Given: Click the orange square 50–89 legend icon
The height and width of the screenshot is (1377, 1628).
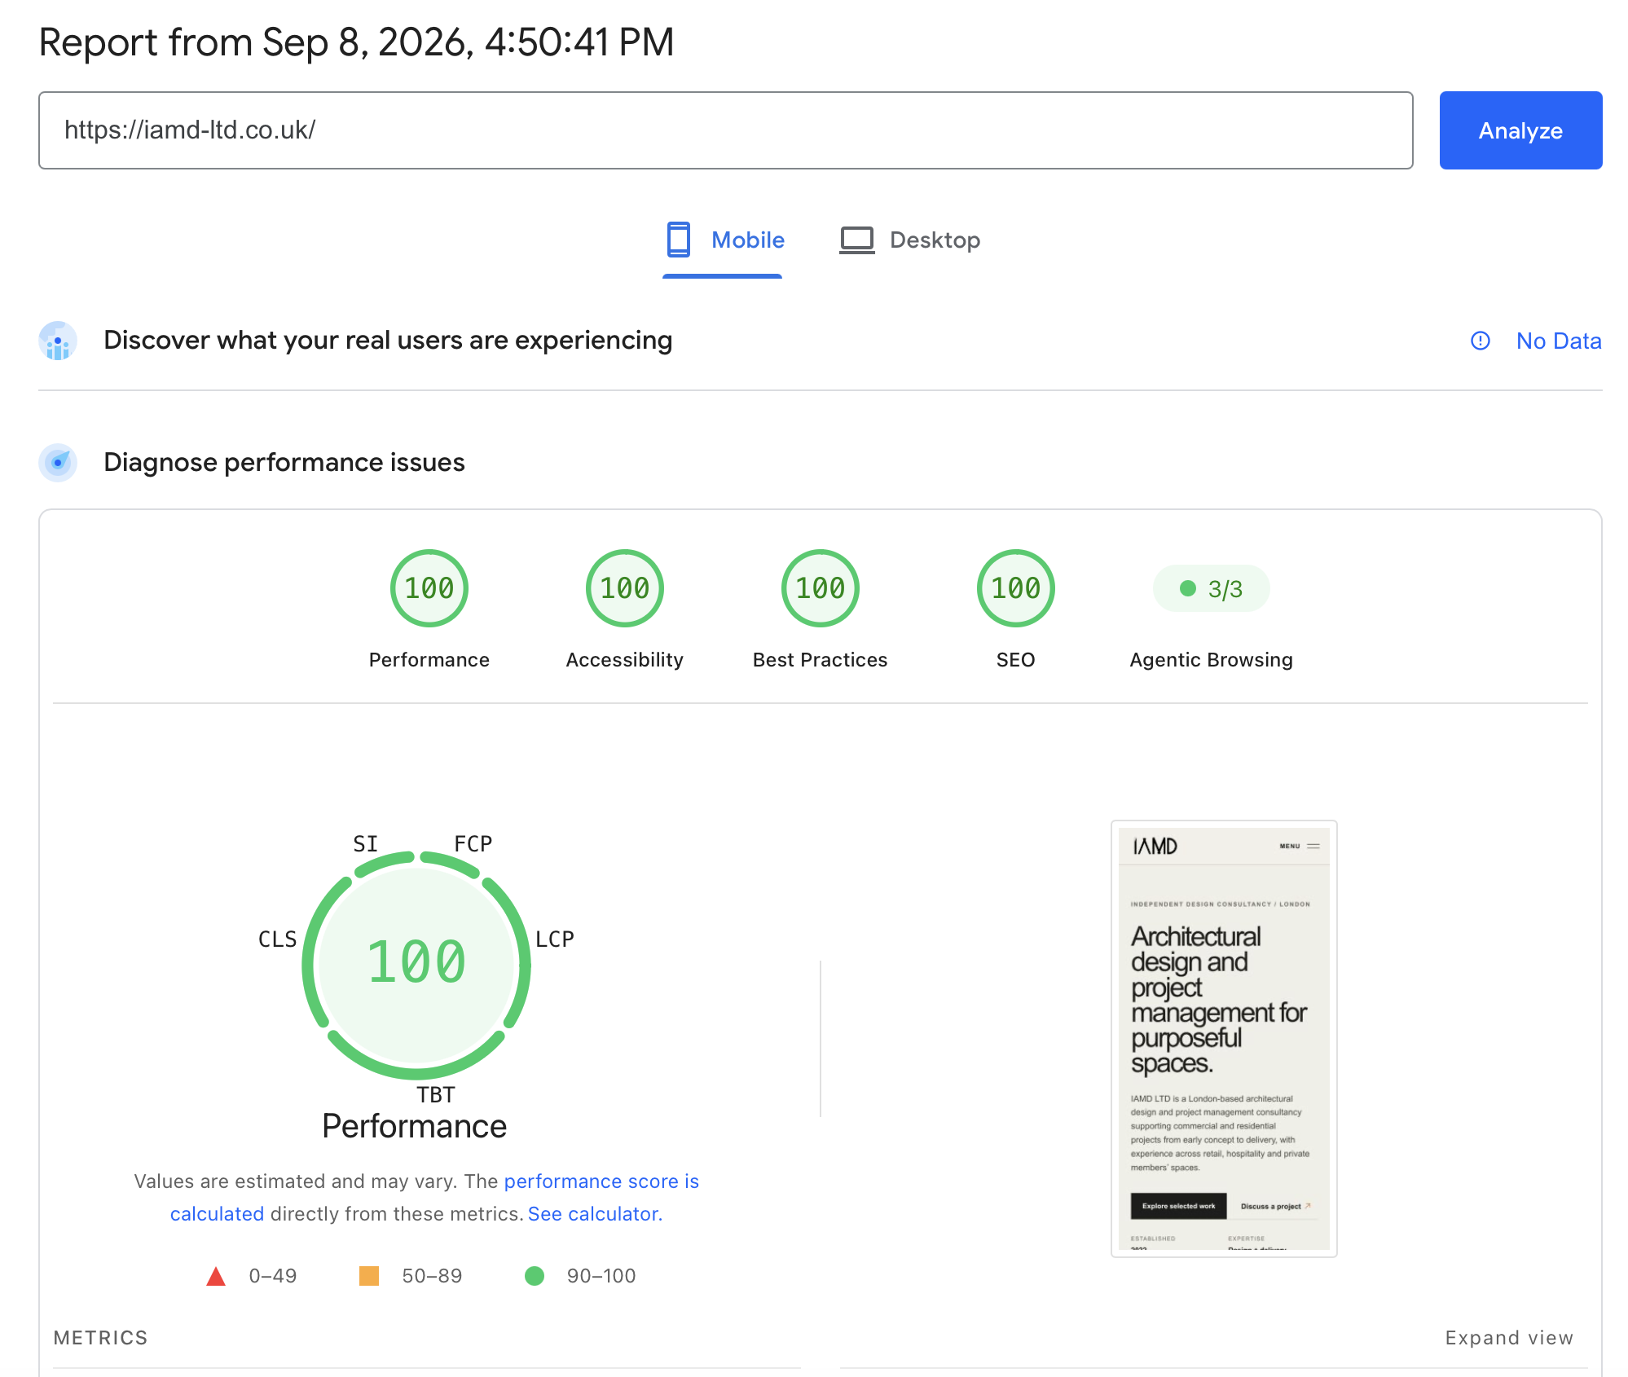Looking at the screenshot, I should (x=369, y=1276).
